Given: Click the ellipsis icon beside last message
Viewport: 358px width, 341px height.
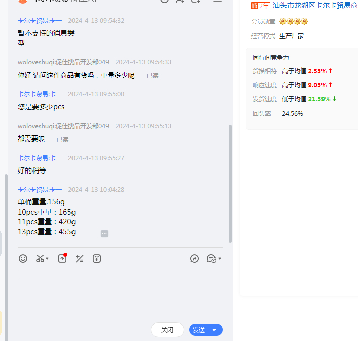Looking at the screenshot, I should click(104, 234).
